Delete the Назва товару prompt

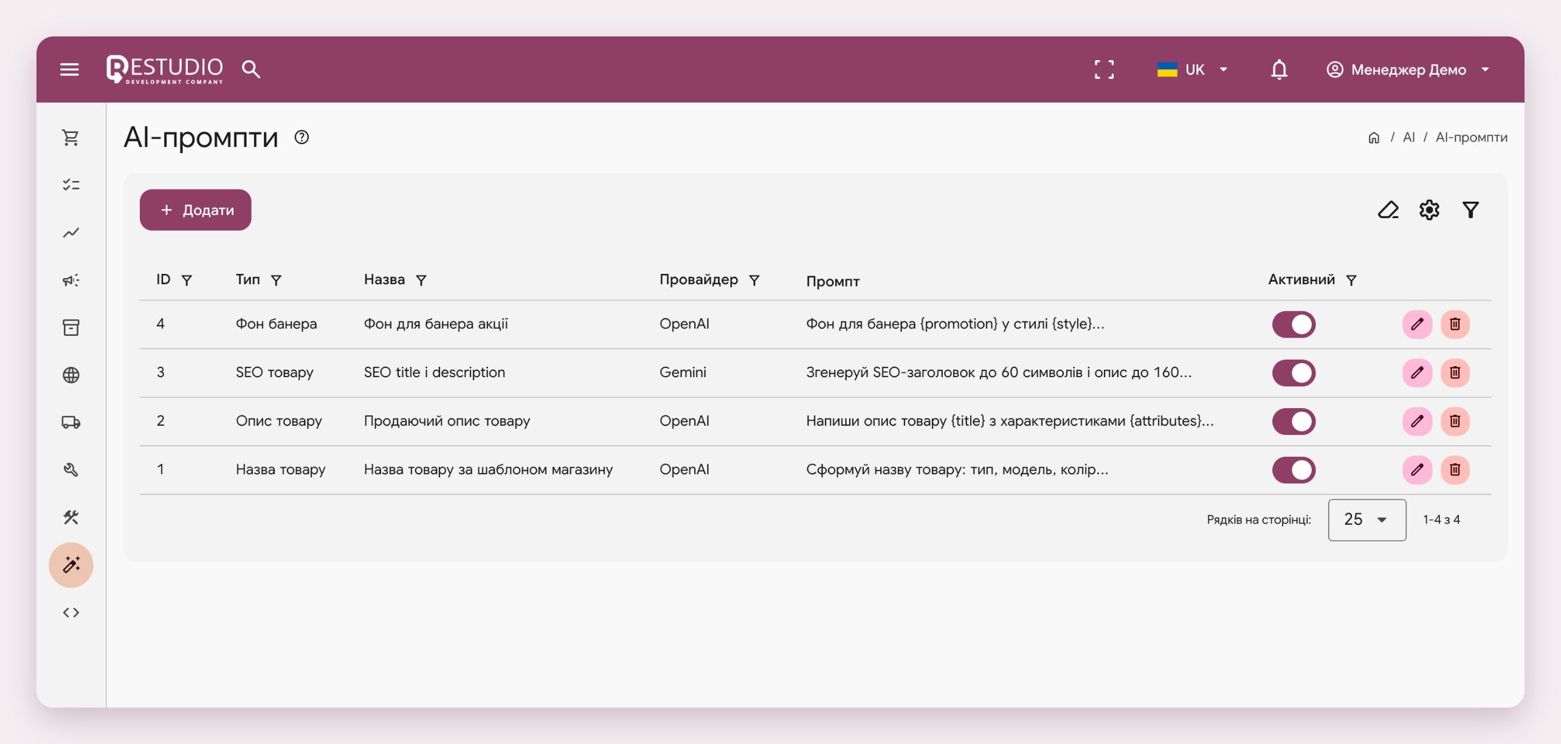click(1455, 469)
